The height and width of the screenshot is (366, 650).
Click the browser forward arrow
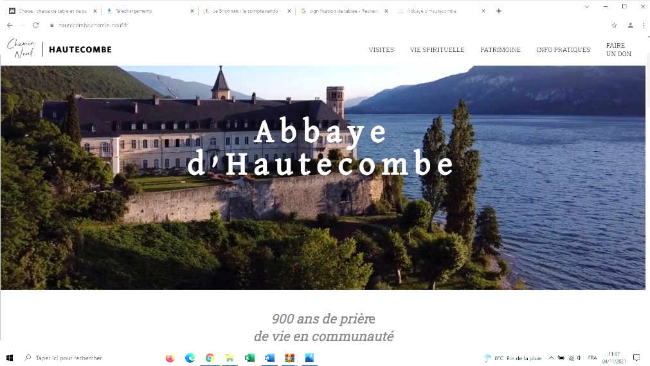click(23, 25)
